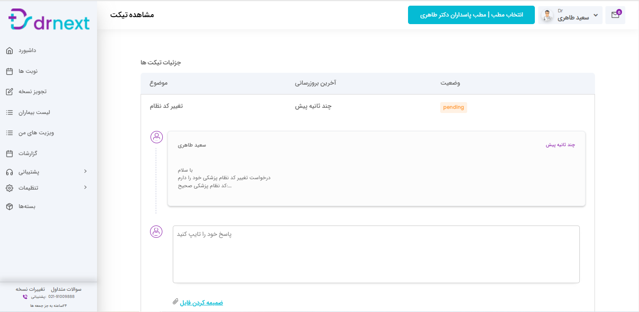Click the مشاهده تیکت page title

coord(132,15)
